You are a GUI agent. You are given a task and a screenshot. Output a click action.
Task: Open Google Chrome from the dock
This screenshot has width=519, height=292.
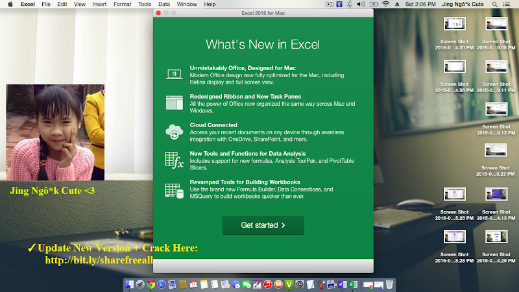151,284
